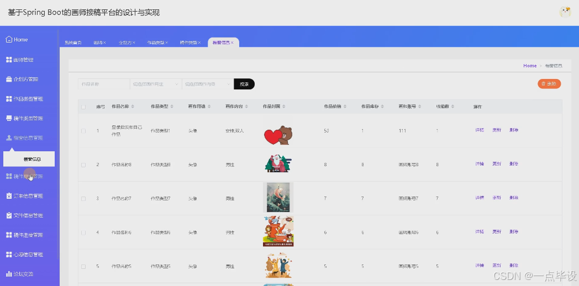
Task: Open 文件信息管理 clipboard-check icon in sidebar
Action: [x=9, y=215]
